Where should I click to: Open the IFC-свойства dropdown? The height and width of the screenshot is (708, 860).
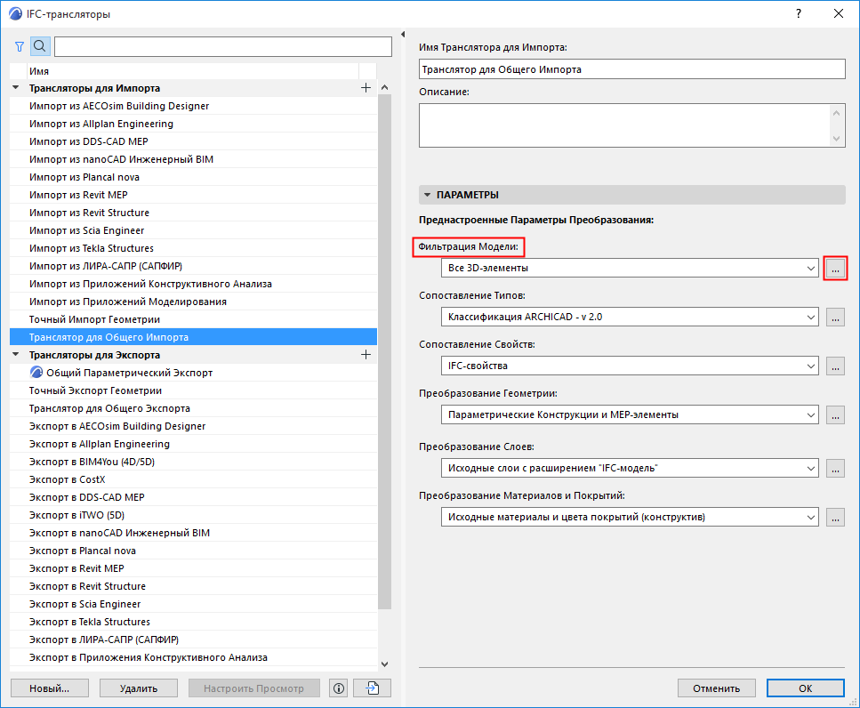point(630,366)
